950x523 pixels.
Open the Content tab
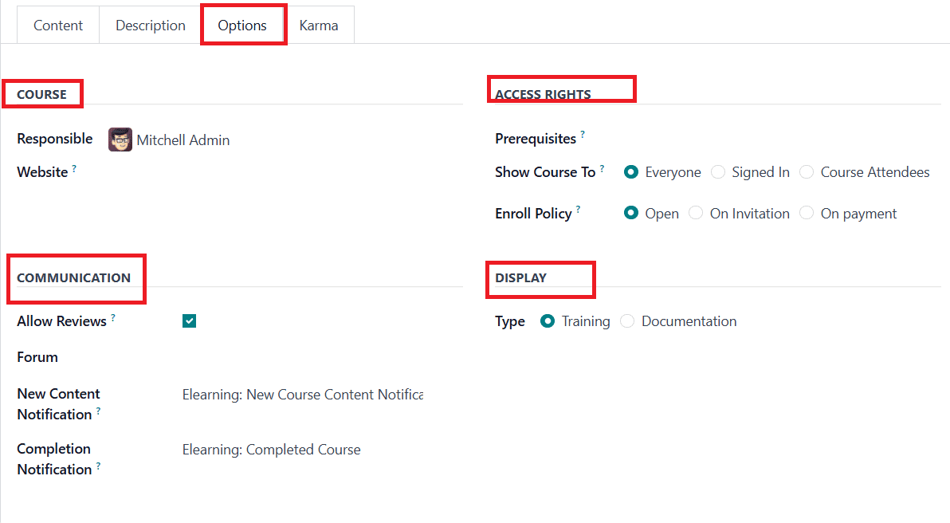tap(57, 26)
